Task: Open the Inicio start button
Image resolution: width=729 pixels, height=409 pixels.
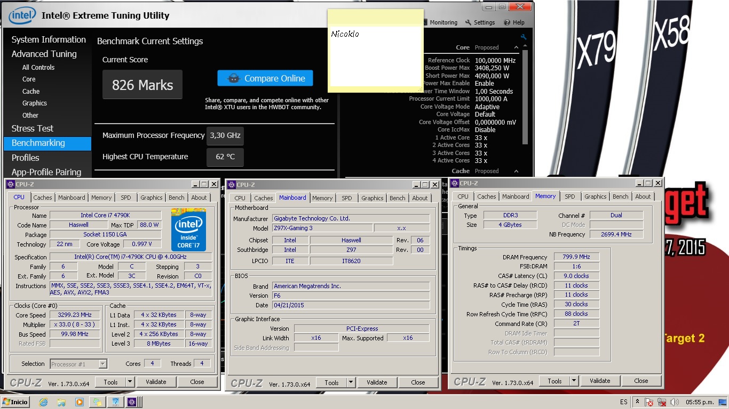Action: pos(15,402)
